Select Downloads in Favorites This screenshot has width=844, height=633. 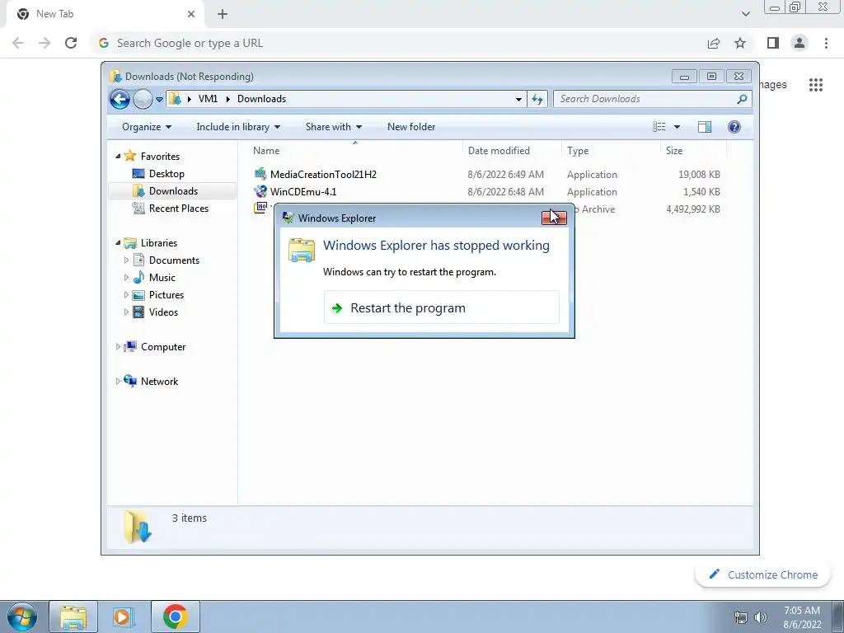(x=173, y=191)
